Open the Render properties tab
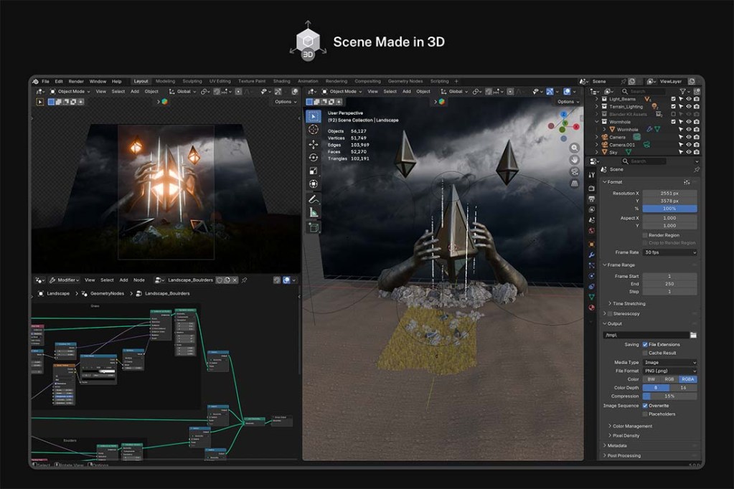The image size is (734, 489). tap(592, 189)
